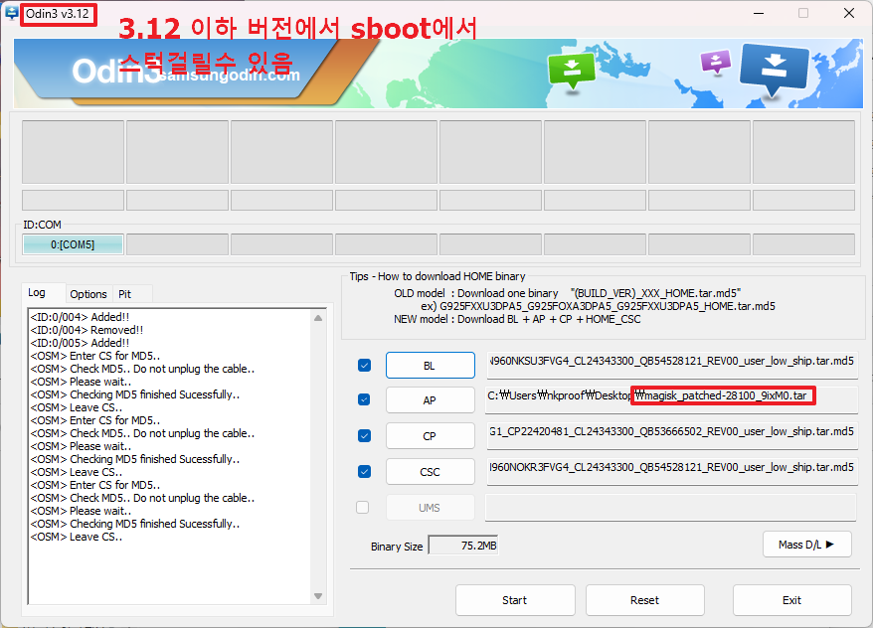Click tip example line starting 'ex) G925FXXU3DPA5'
This screenshot has height=628, width=873.
coord(598,306)
